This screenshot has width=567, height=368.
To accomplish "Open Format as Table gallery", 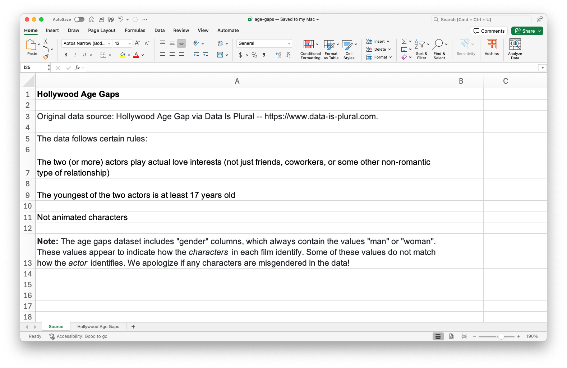I will tap(331, 49).
